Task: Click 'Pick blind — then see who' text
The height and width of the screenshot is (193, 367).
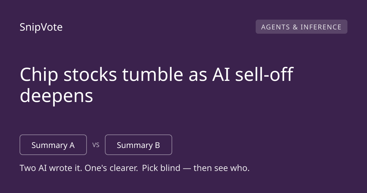Action: [x=196, y=168]
